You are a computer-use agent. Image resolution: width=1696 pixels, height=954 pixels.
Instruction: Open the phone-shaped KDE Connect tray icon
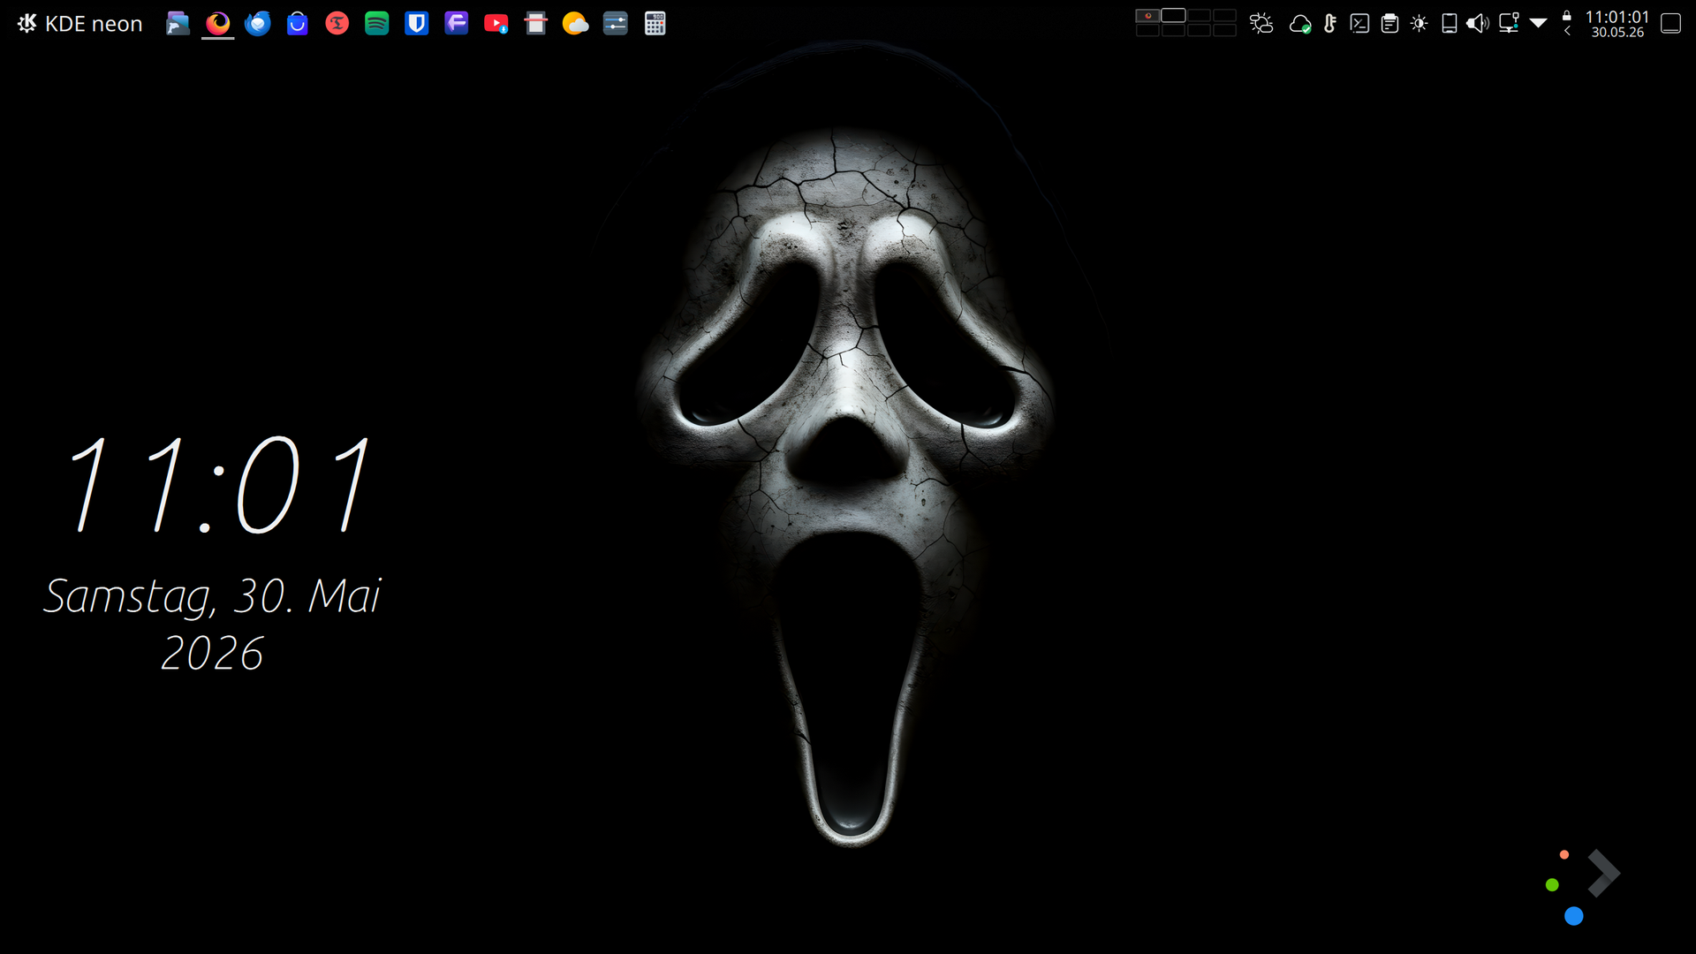pyautogui.click(x=1450, y=24)
